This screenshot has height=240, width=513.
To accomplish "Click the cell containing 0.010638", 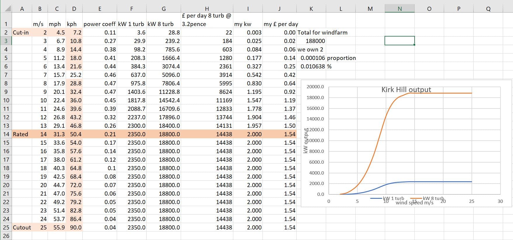I will tap(311, 66).
